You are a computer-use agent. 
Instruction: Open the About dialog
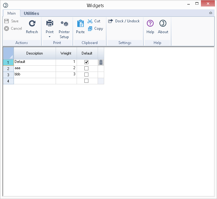coord(163,24)
